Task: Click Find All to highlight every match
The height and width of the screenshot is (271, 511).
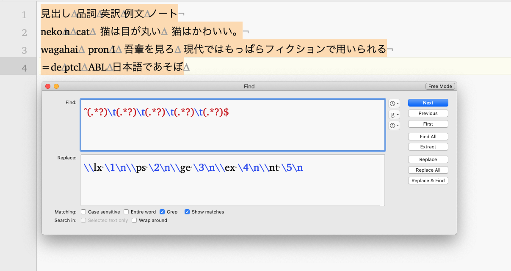Action: tap(428, 136)
